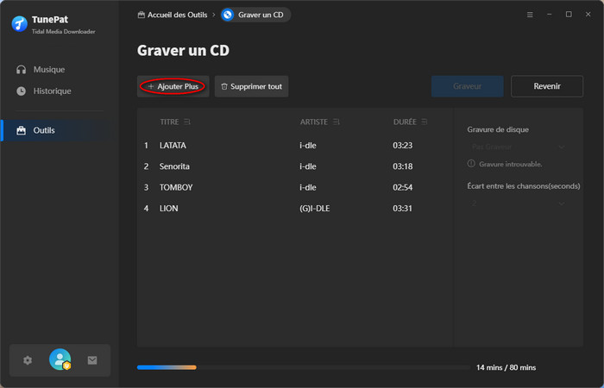
Task: Sort tracks using the DURÉE sort icon
Action: [425, 122]
